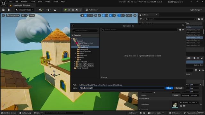Open the Cinematics toolbar dropdown

(56, 10)
